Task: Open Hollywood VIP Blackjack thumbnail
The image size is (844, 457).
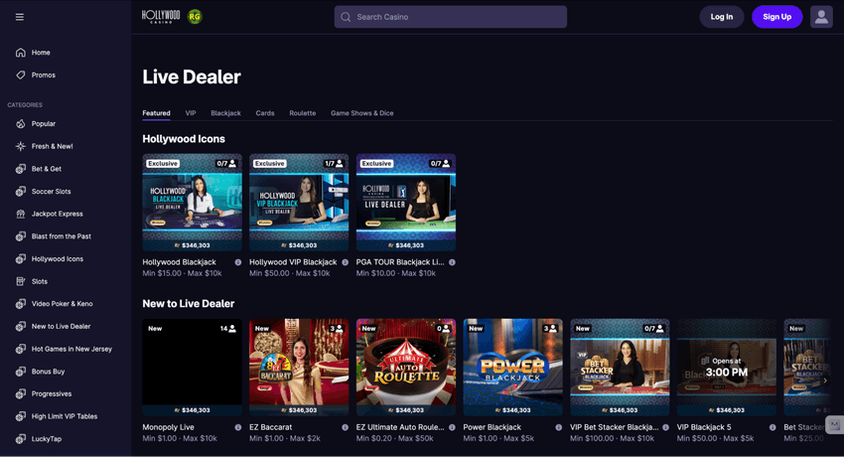Action: (299, 203)
